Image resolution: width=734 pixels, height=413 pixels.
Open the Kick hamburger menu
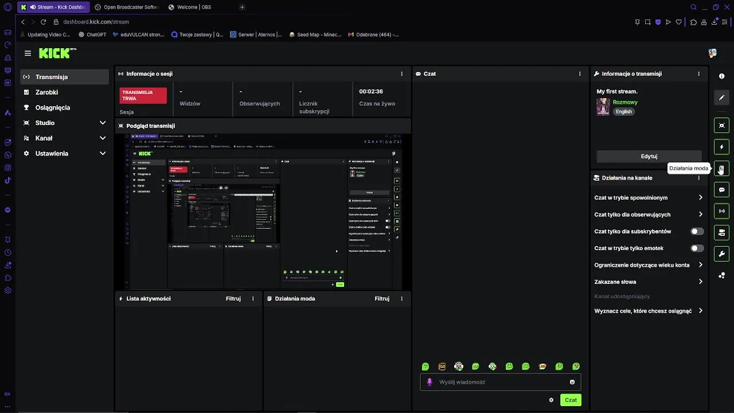[28, 53]
